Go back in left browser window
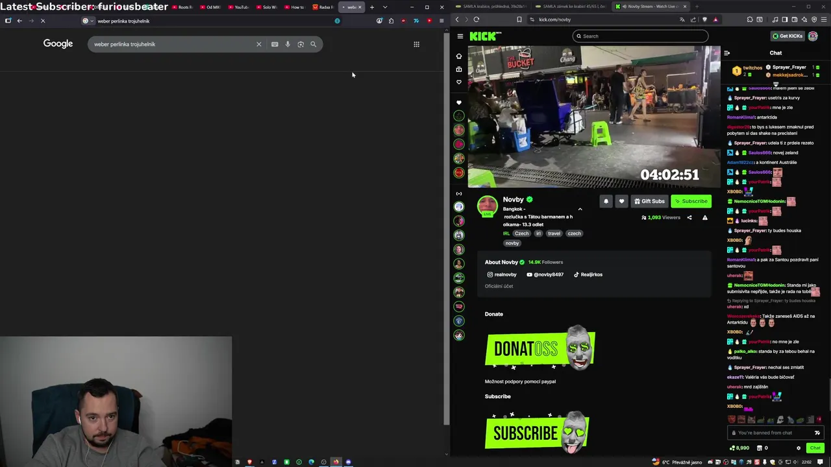The height and width of the screenshot is (467, 831). [19, 21]
